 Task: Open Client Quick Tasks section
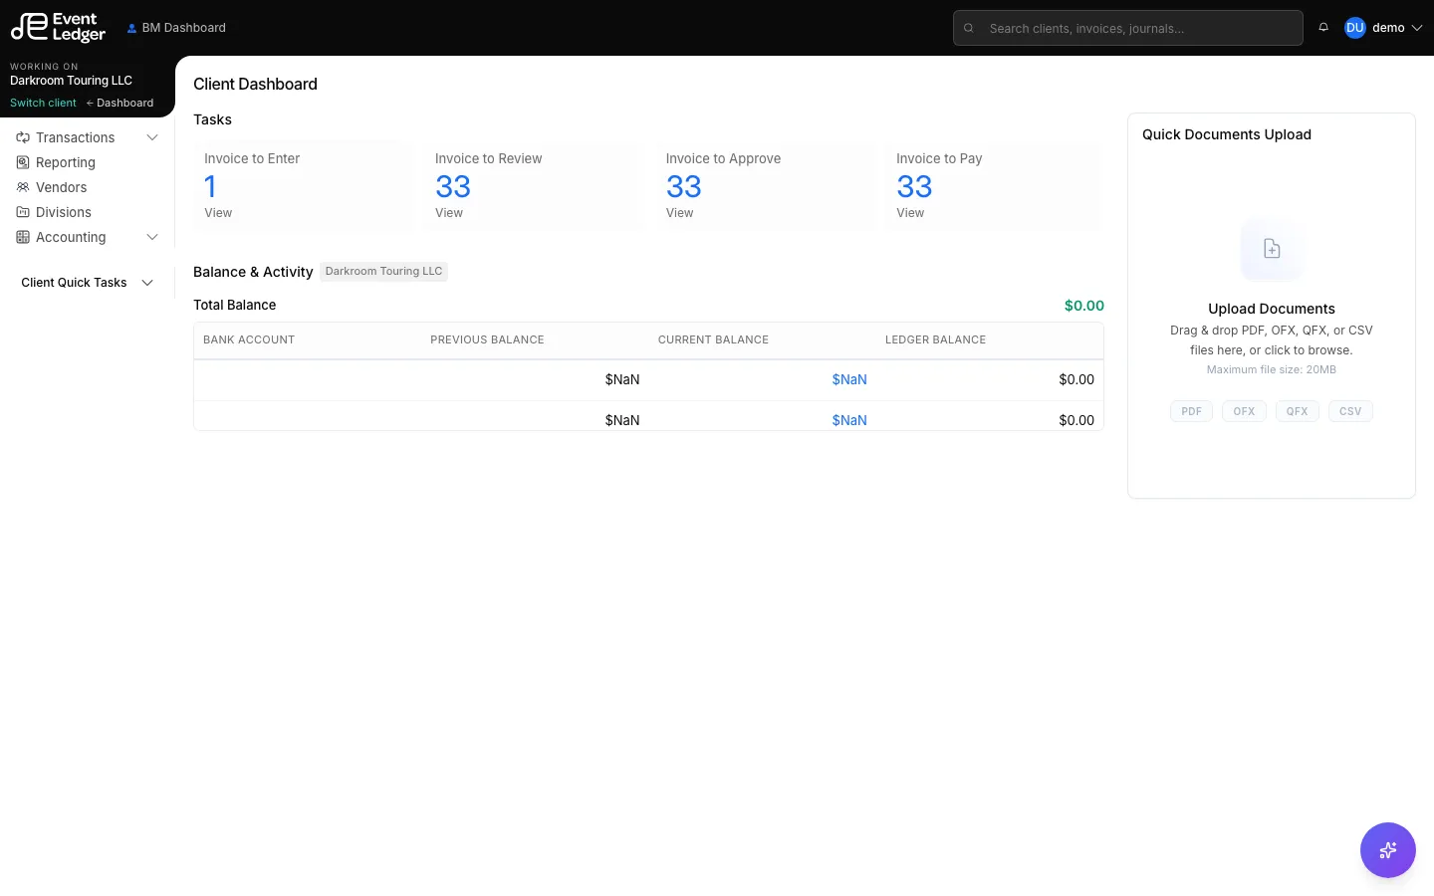74,283
